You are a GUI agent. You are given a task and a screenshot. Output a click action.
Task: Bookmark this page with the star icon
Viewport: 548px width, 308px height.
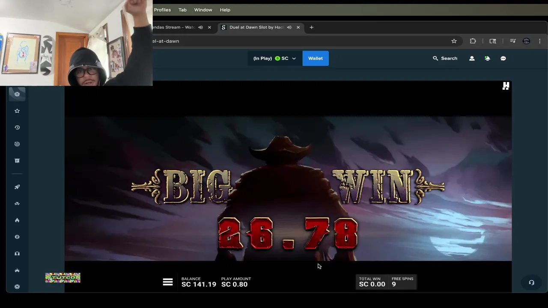(x=454, y=41)
